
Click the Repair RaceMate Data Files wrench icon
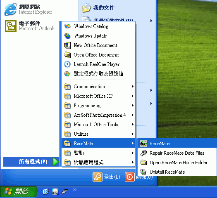143,153
